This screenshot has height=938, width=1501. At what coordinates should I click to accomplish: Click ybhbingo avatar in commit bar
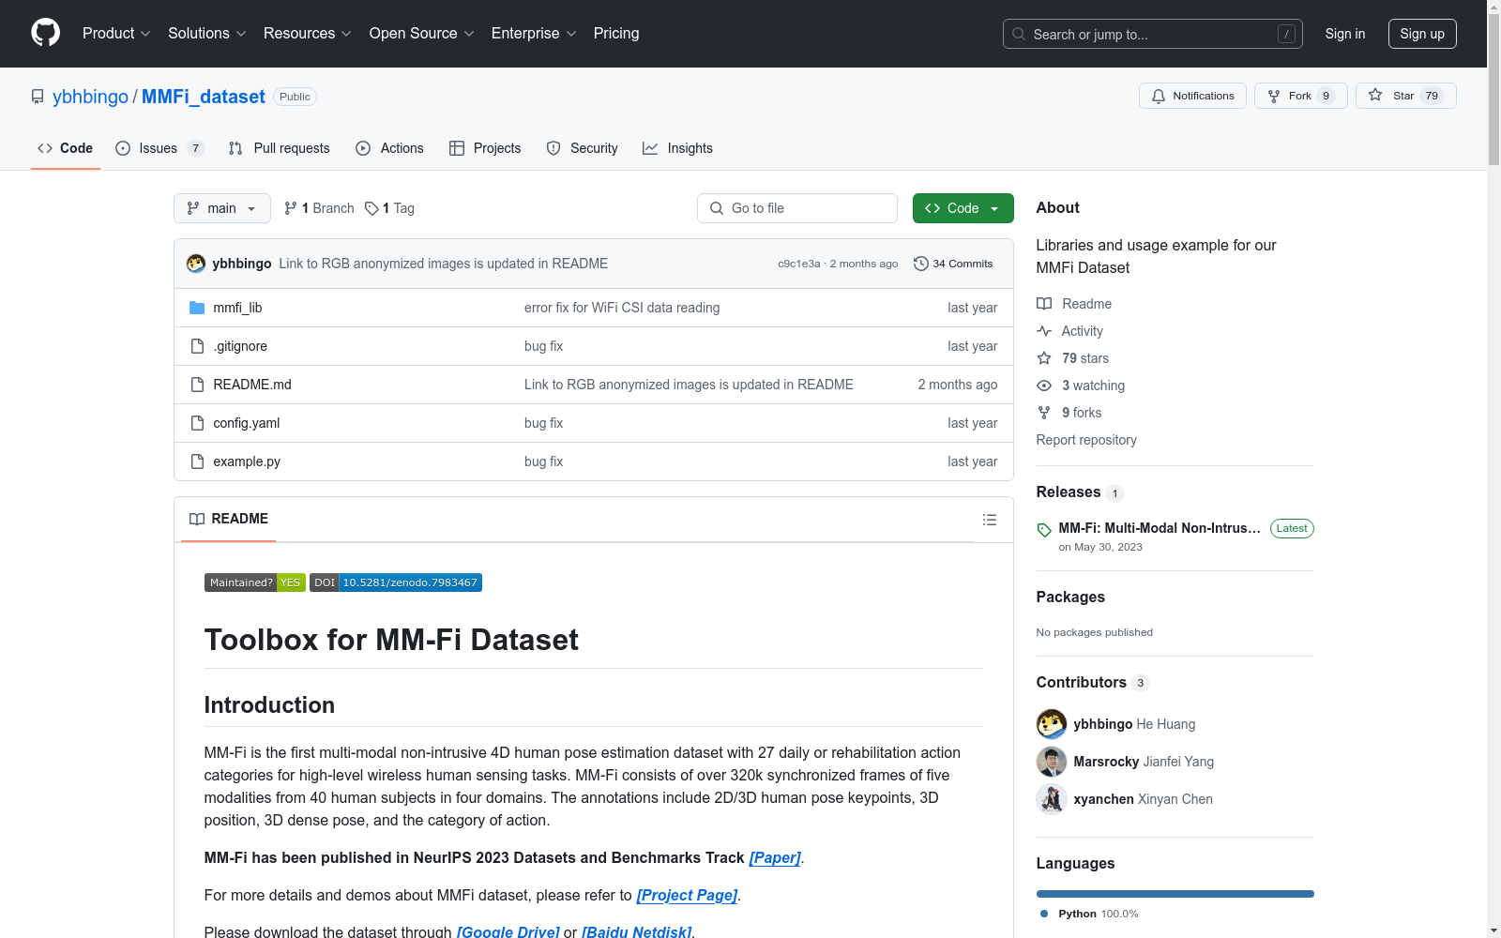coord(196,264)
